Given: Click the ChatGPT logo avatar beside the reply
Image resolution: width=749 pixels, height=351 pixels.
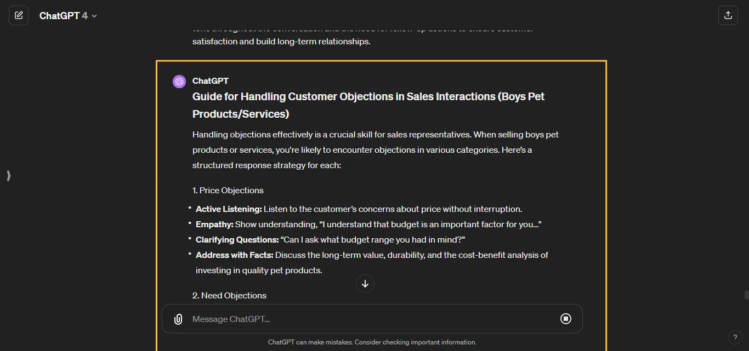Looking at the screenshot, I should click(179, 81).
